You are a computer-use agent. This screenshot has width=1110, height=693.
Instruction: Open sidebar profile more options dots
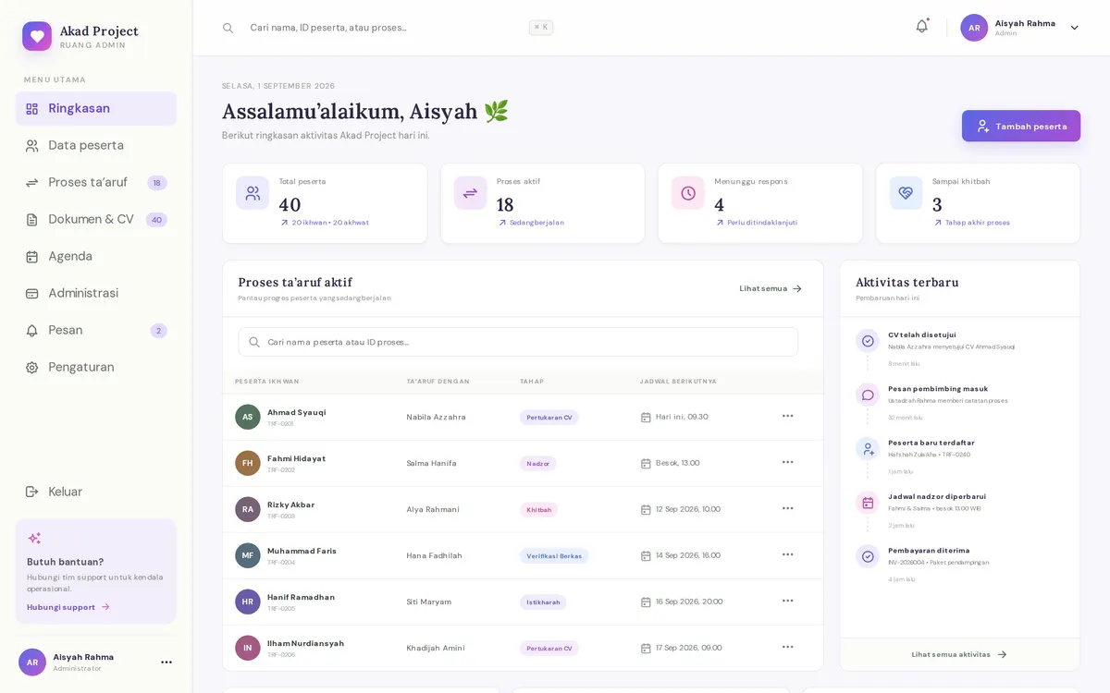[166, 662]
